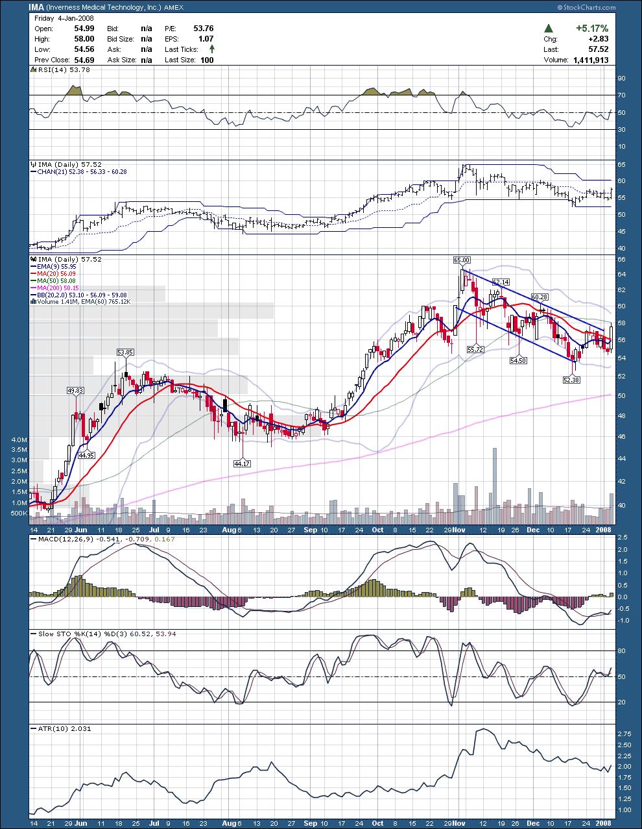Click the EPS value 1.07
642x829 pixels.
(x=206, y=39)
